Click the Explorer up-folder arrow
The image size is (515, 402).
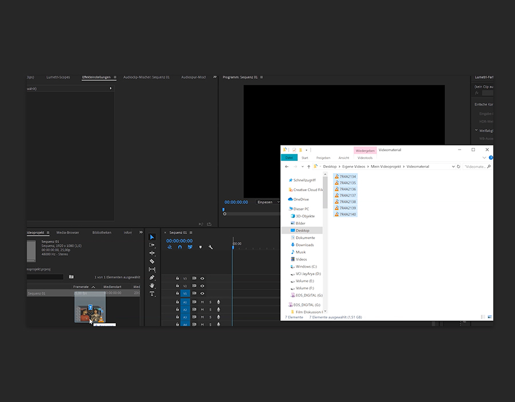[309, 166]
